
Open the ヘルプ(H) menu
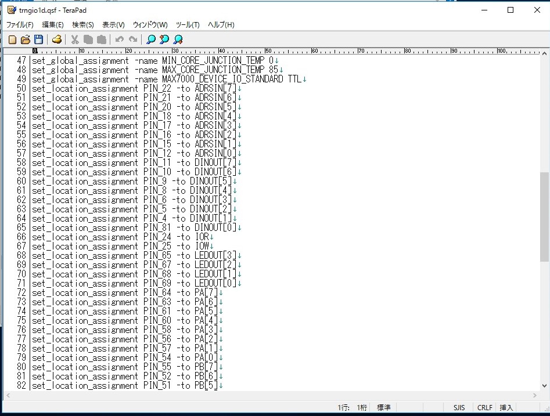coord(221,25)
